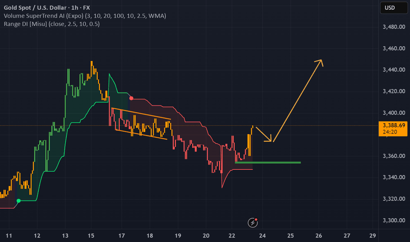Select the Range DI [Misu] indicator legend
Image resolution: width=410 pixels, height=242 pixels.
[x=52, y=24]
